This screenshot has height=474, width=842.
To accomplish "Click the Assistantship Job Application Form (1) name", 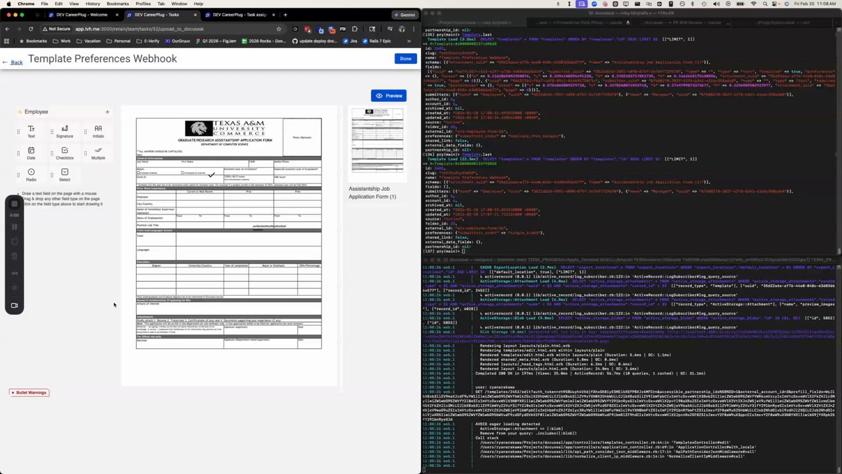I will 372,193.
